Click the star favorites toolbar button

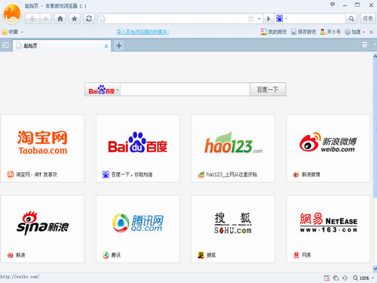click(75, 19)
